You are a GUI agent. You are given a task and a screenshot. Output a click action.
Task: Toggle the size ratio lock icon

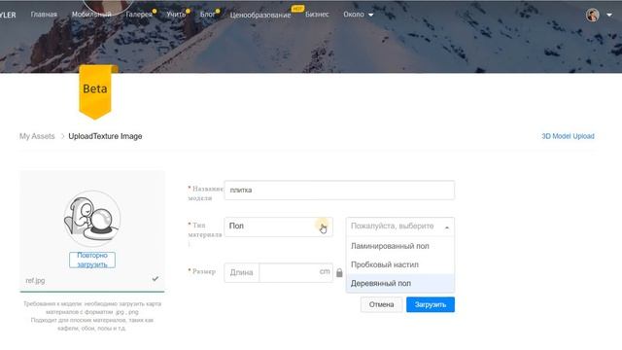[x=339, y=272]
